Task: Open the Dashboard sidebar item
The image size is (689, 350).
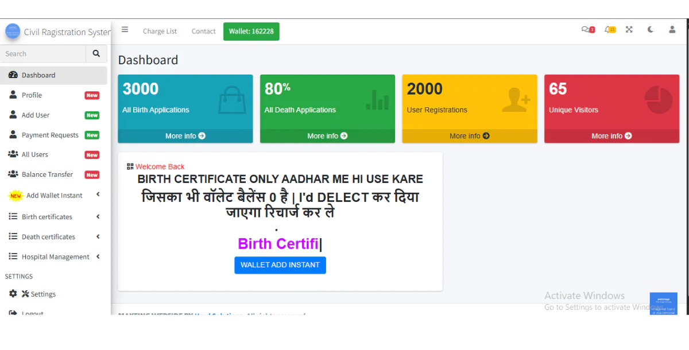Action: 53,75
